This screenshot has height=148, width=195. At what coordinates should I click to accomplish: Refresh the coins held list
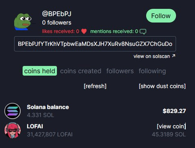point(95,86)
